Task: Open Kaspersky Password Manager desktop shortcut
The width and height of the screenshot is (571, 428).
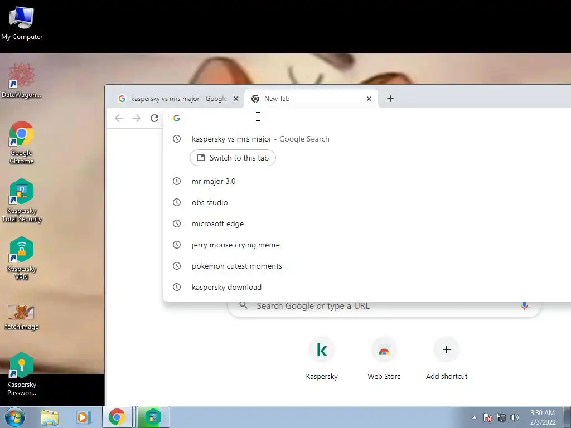Action: (22, 374)
